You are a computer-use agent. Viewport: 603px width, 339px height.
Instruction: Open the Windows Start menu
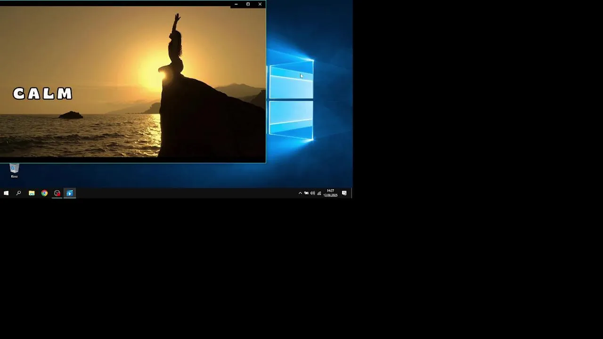[x=6, y=193]
